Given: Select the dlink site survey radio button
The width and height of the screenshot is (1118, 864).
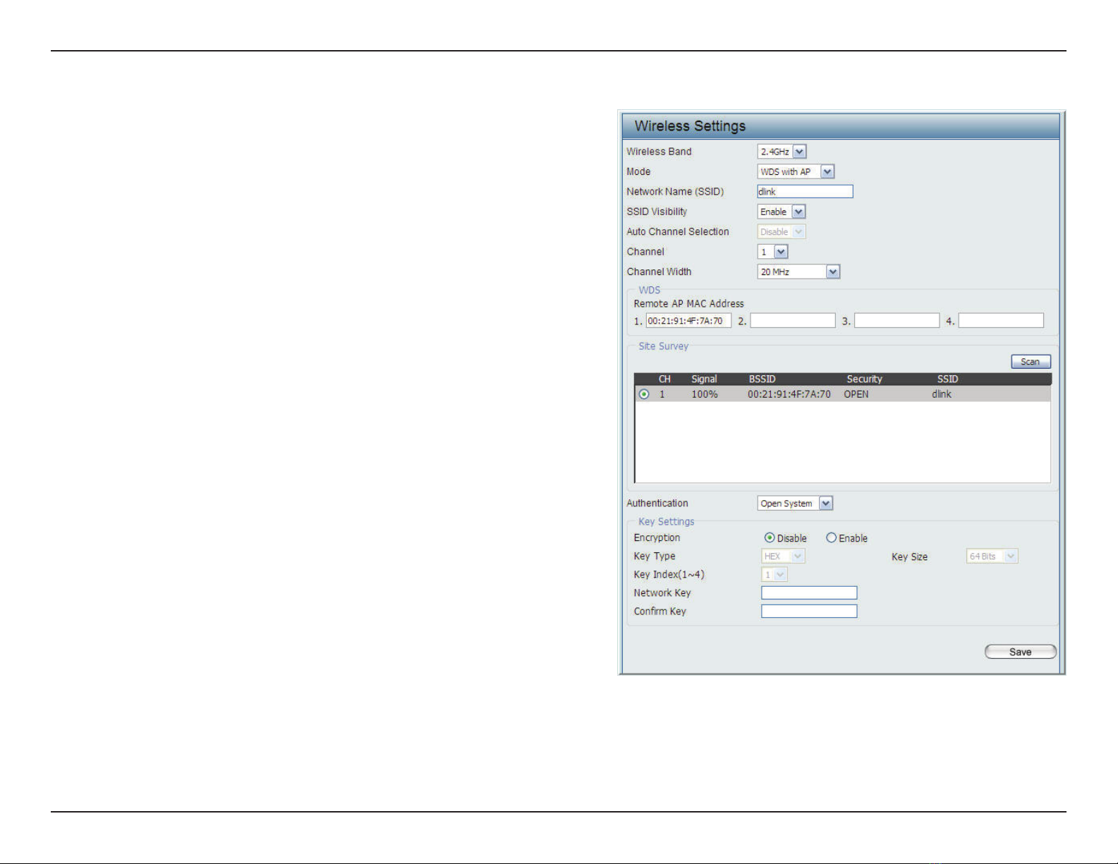Looking at the screenshot, I should point(644,394).
